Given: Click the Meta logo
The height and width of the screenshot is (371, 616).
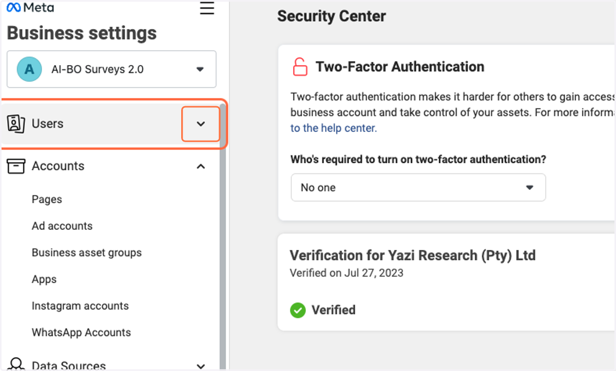Looking at the screenshot, I should (x=30, y=8).
